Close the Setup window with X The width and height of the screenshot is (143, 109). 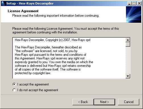[x=139, y=3]
